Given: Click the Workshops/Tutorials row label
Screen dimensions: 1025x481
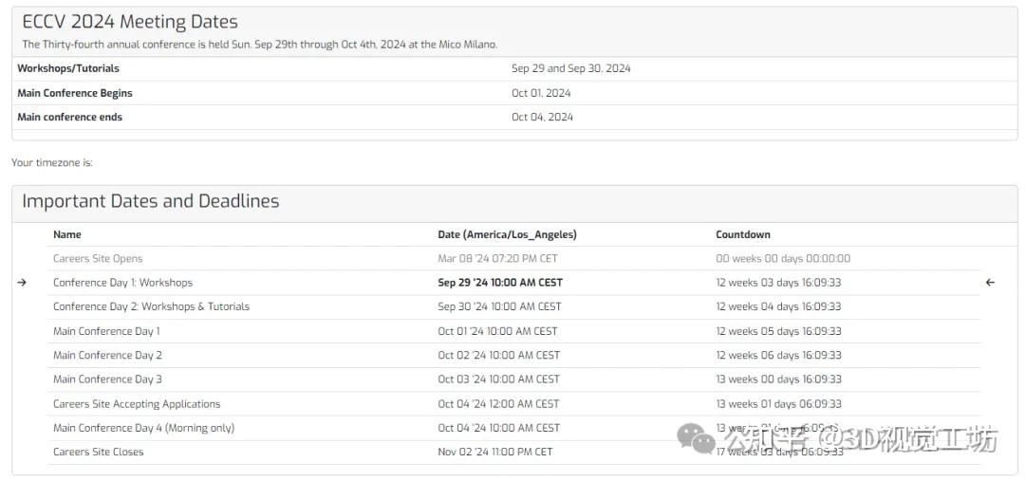Looking at the screenshot, I should tap(68, 68).
